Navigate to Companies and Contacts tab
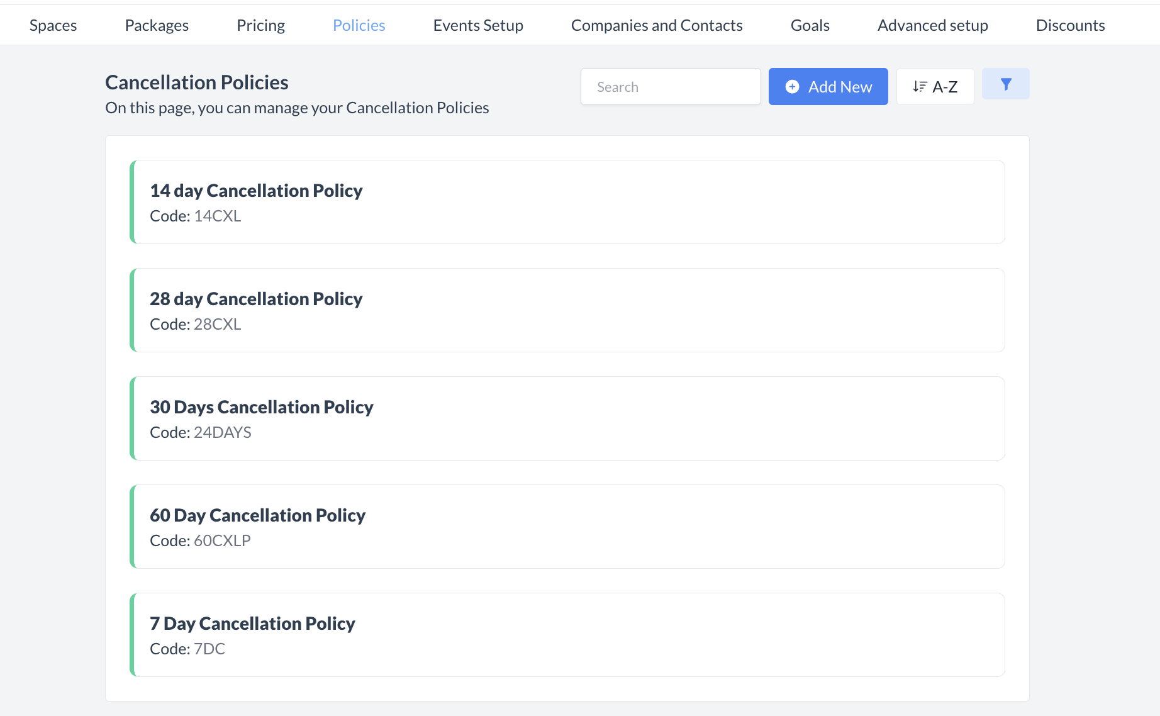1160x716 pixels. click(x=657, y=25)
